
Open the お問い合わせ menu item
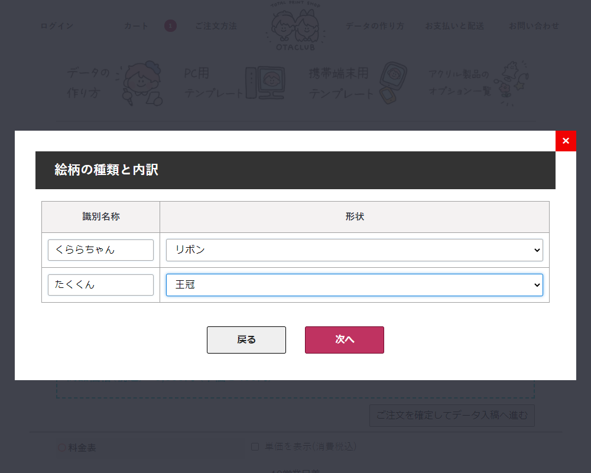point(533,26)
